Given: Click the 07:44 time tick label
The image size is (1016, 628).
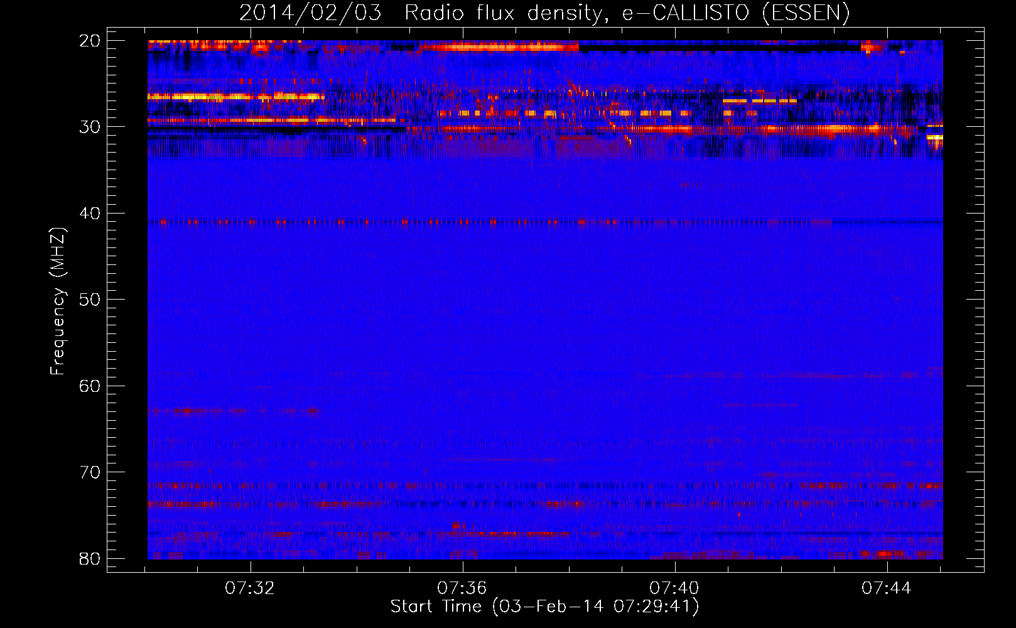Looking at the screenshot, I should [x=887, y=588].
